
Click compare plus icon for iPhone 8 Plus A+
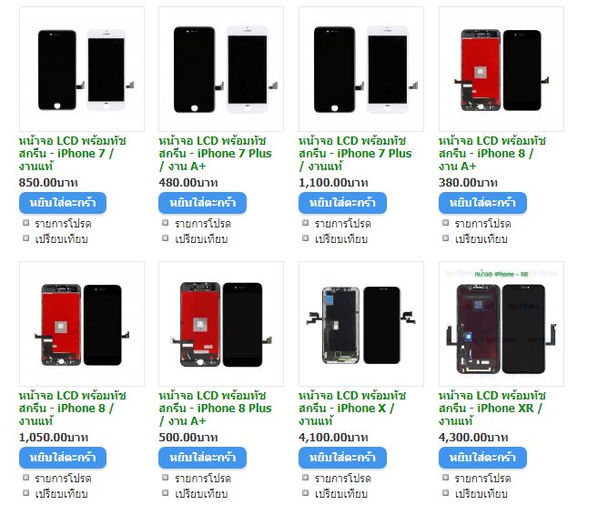tap(165, 493)
